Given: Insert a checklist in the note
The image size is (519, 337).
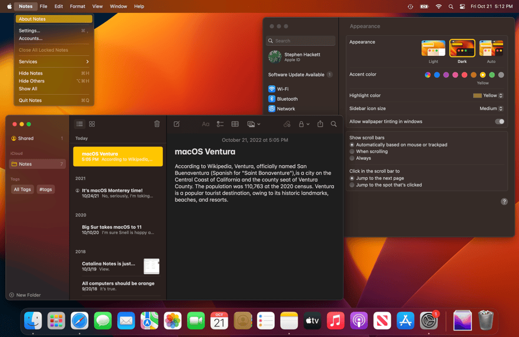Looking at the screenshot, I should [220, 124].
